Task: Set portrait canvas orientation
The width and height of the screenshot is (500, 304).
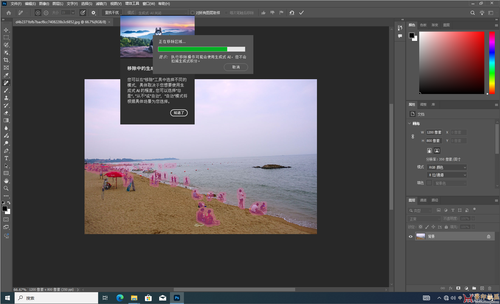Action: coord(429,151)
